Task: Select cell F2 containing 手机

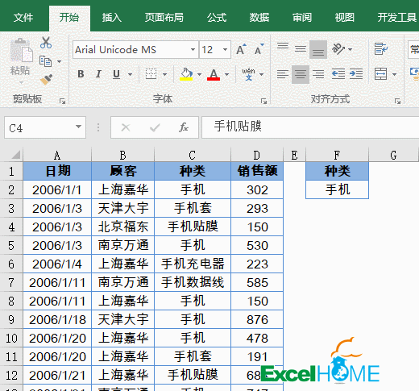Action: [x=337, y=189]
